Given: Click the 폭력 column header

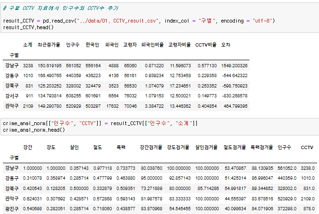Looking at the screenshot, I should point(121,147).
